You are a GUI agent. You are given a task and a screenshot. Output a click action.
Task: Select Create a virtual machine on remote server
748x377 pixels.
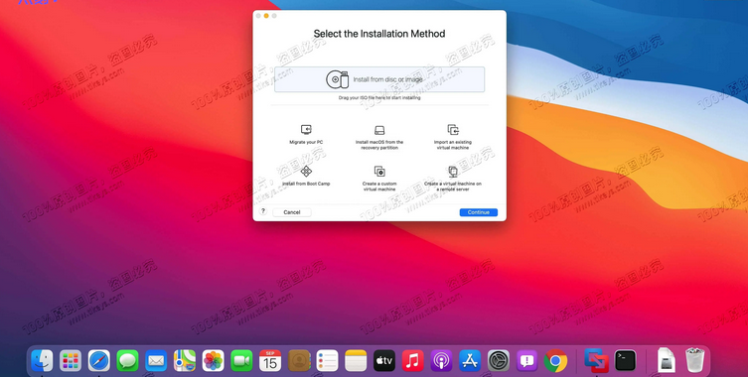453,179
